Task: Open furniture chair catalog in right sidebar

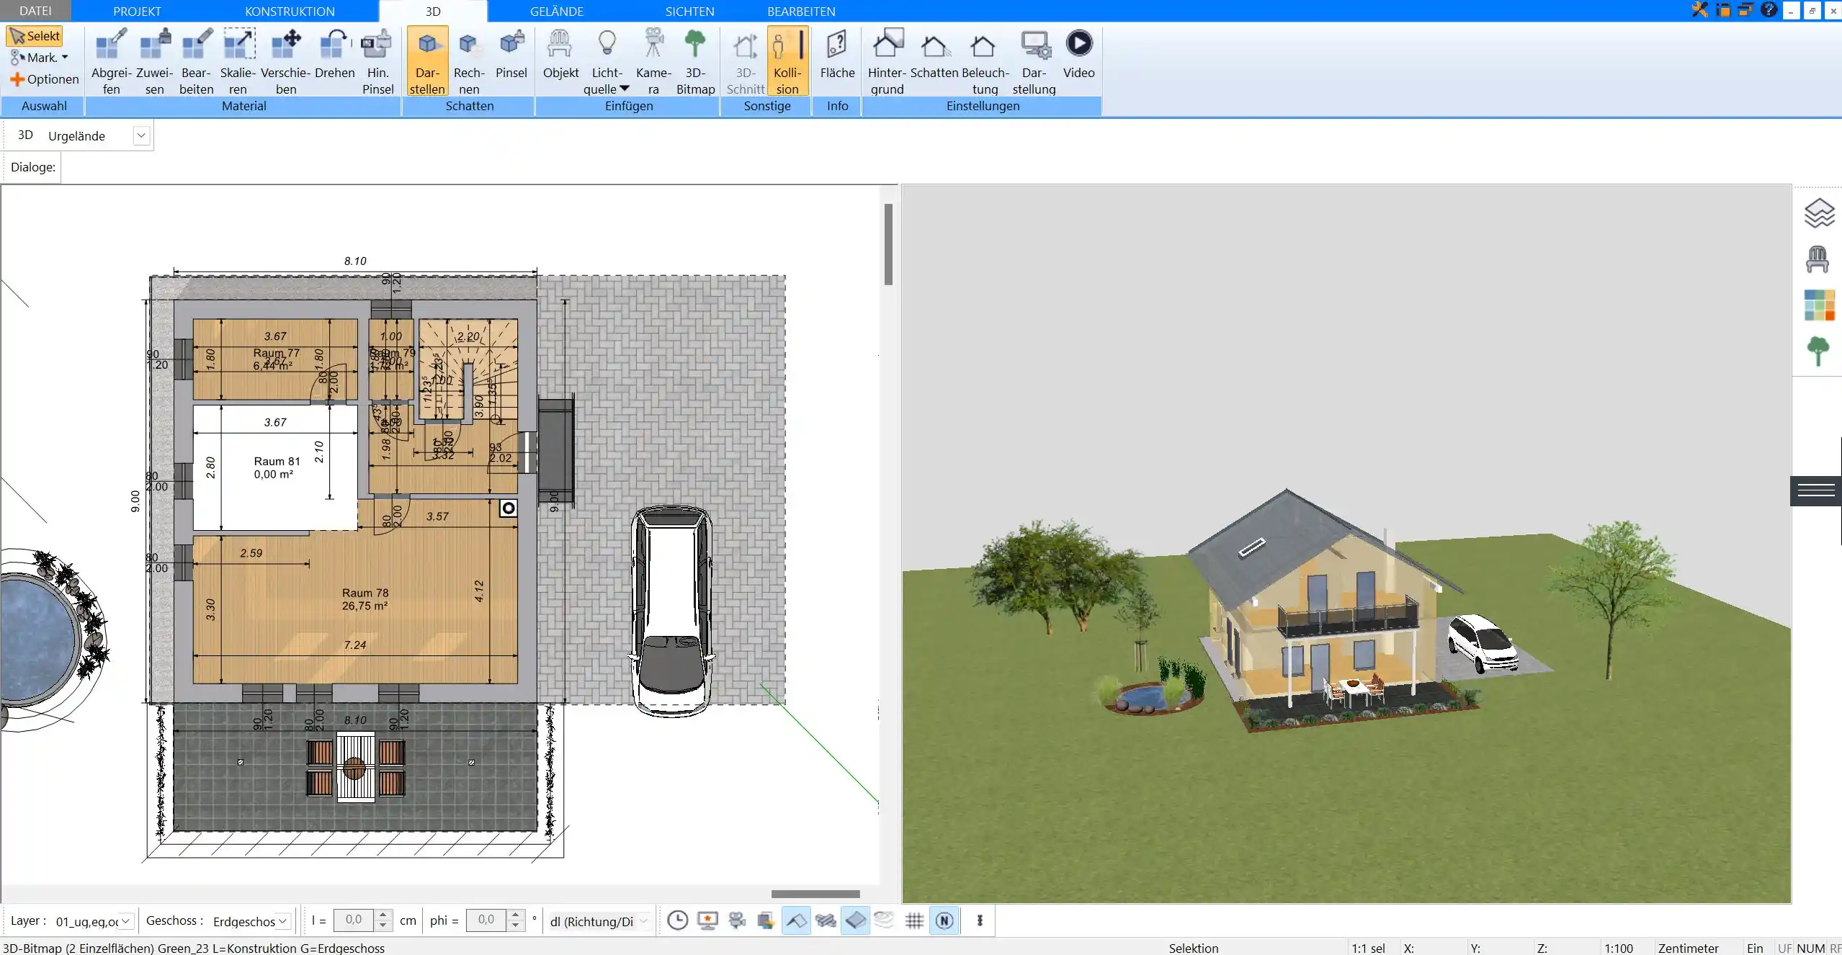Action: (x=1818, y=259)
